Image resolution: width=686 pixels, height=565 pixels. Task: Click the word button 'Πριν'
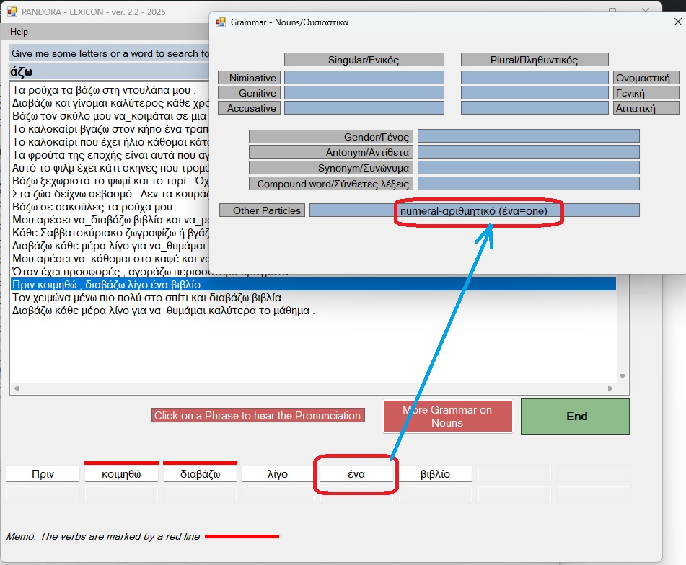[43, 473]
